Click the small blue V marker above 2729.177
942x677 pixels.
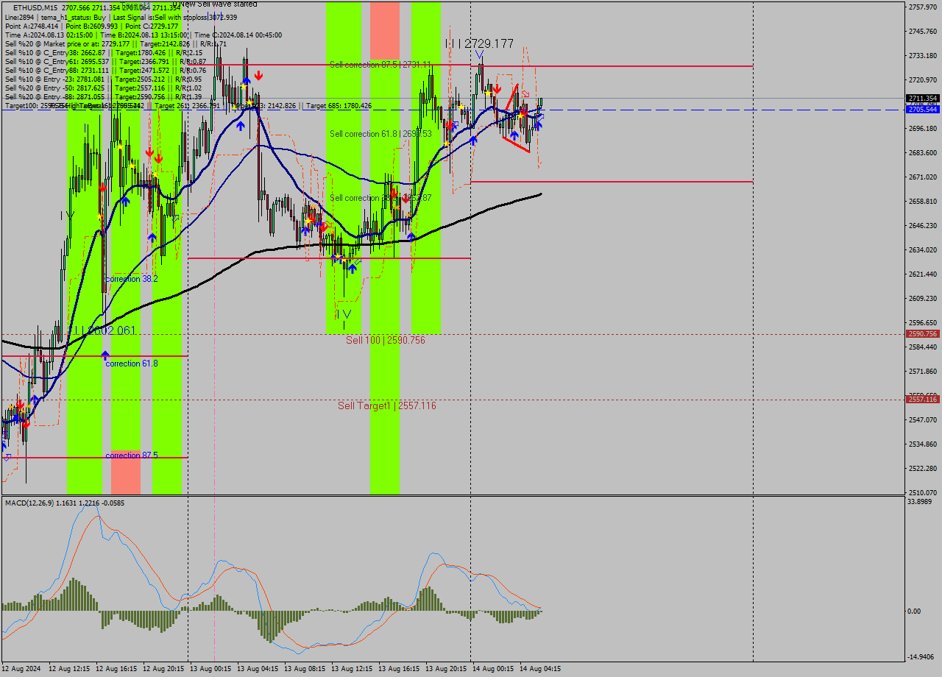[480, 54]
